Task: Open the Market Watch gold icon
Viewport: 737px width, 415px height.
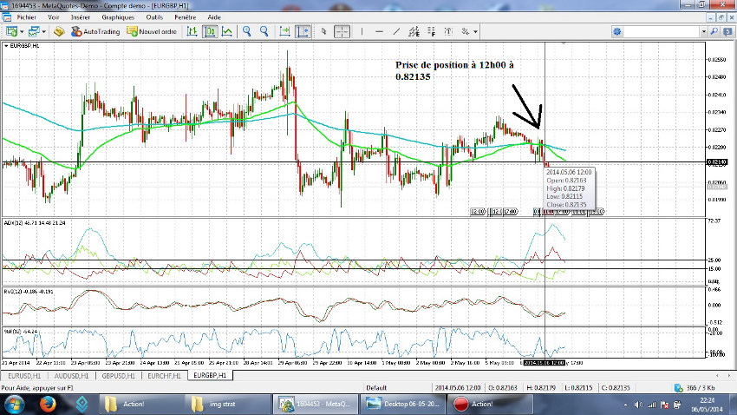Action: [x=59, y=31]
